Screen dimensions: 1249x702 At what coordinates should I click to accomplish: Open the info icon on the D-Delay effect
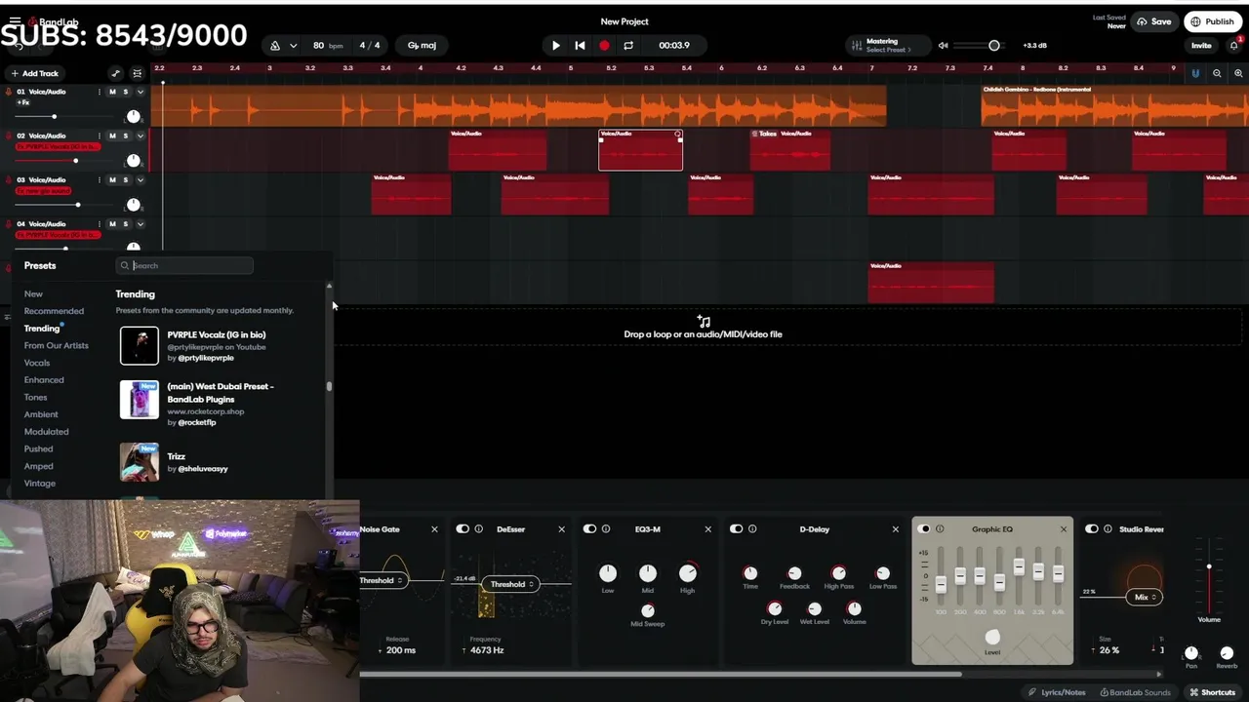pyautogui.click(x=752, y=528)
